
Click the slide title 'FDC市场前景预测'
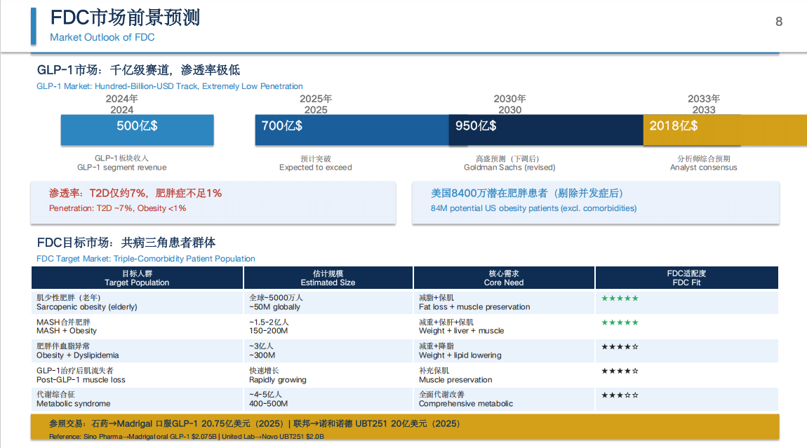pos(125,18)
